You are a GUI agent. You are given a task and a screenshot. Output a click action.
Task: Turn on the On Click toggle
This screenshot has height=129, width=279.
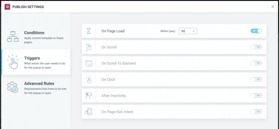tap(256, 79)
